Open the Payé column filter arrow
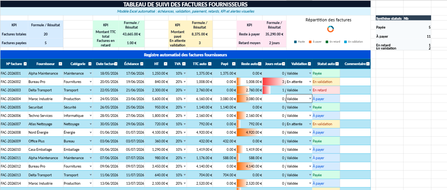The width and height of the screenshot is (447, 190). pyautogui.click(x=233, y=64)
